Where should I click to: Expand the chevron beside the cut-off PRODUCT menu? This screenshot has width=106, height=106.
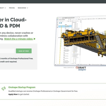pos(5,8)
